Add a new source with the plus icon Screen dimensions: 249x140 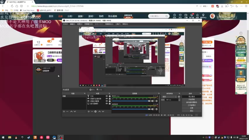coord(89,112)
